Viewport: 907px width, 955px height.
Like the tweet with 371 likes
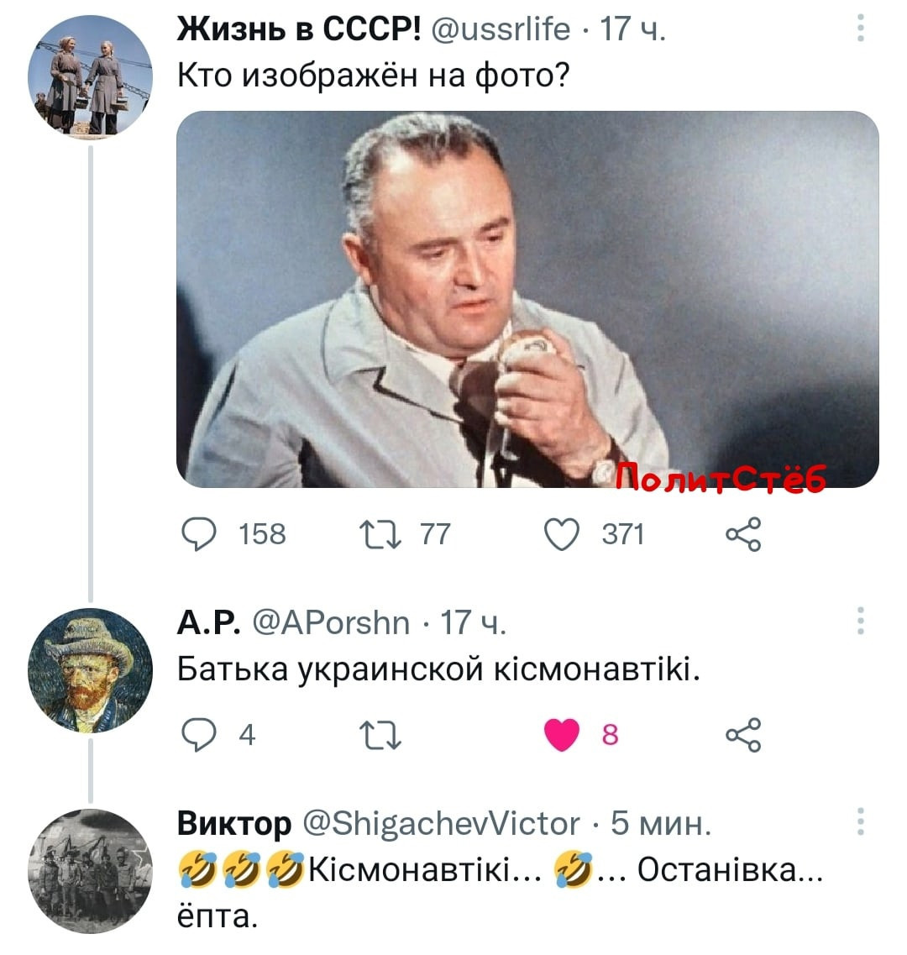tap(561, 534)
